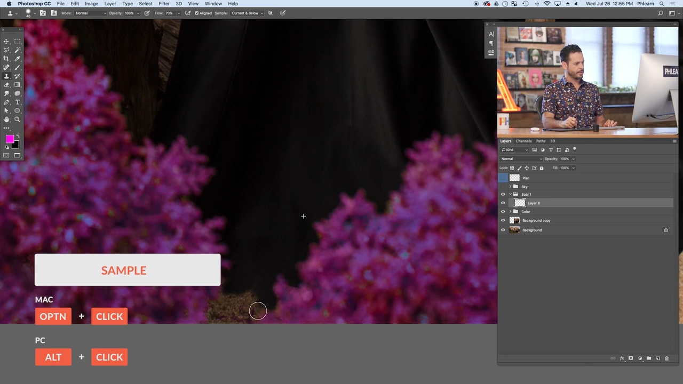
Task: Select the Clone Stamp tool in toolbox
Action: click(x=6, y=76)
